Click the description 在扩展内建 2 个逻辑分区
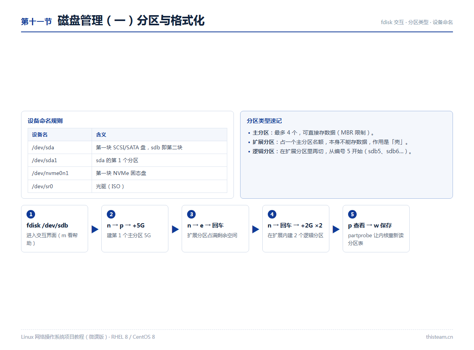Image resolution: width=474 pixels, height=350 pixels. click(x=295, y=235)
